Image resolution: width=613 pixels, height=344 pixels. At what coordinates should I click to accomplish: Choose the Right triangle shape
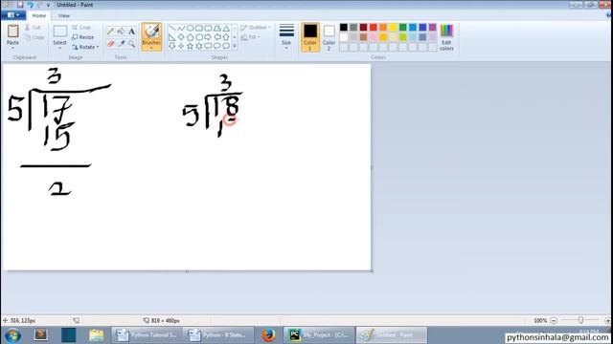coord(172,37)
